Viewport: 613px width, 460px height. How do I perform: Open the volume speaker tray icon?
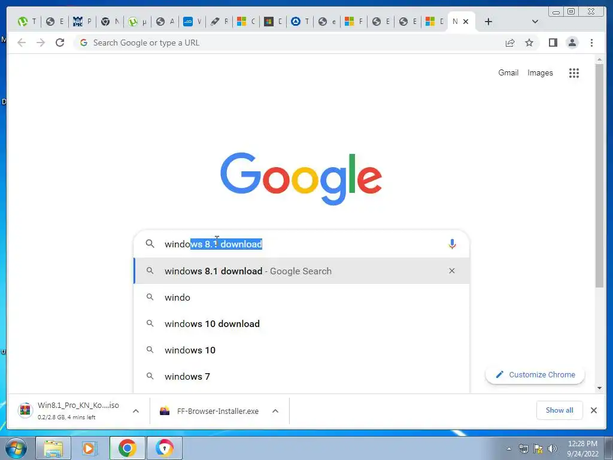point(553,448)
